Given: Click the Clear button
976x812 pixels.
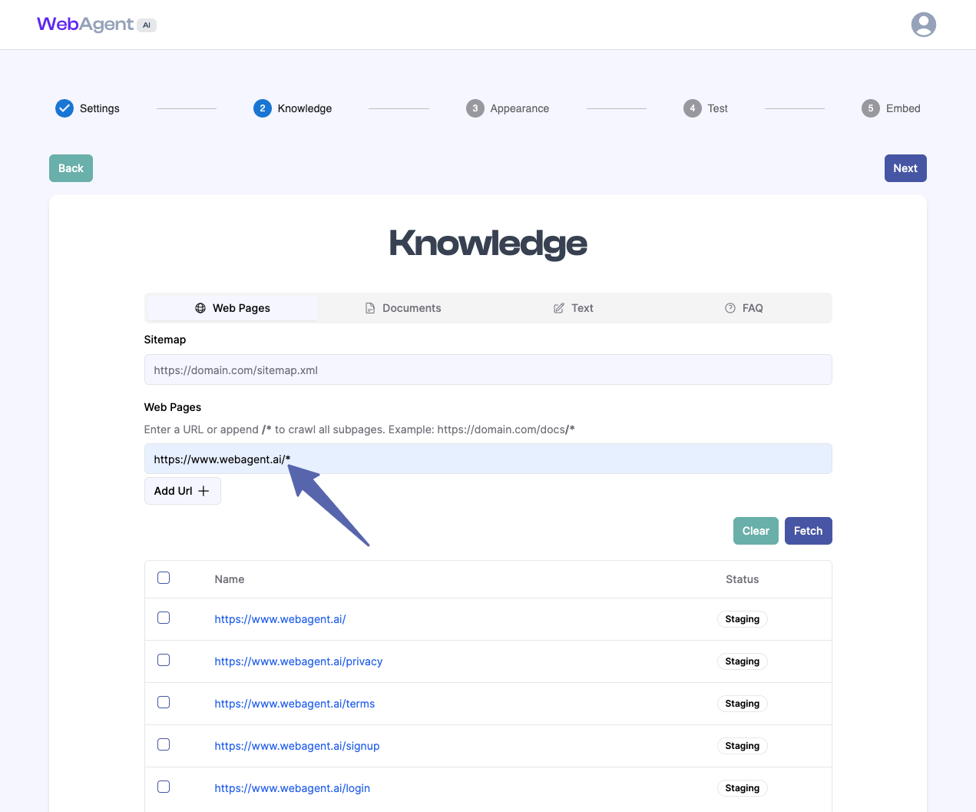Looking at the screenshot, I should pyautogui.click(x=756, y=531).
